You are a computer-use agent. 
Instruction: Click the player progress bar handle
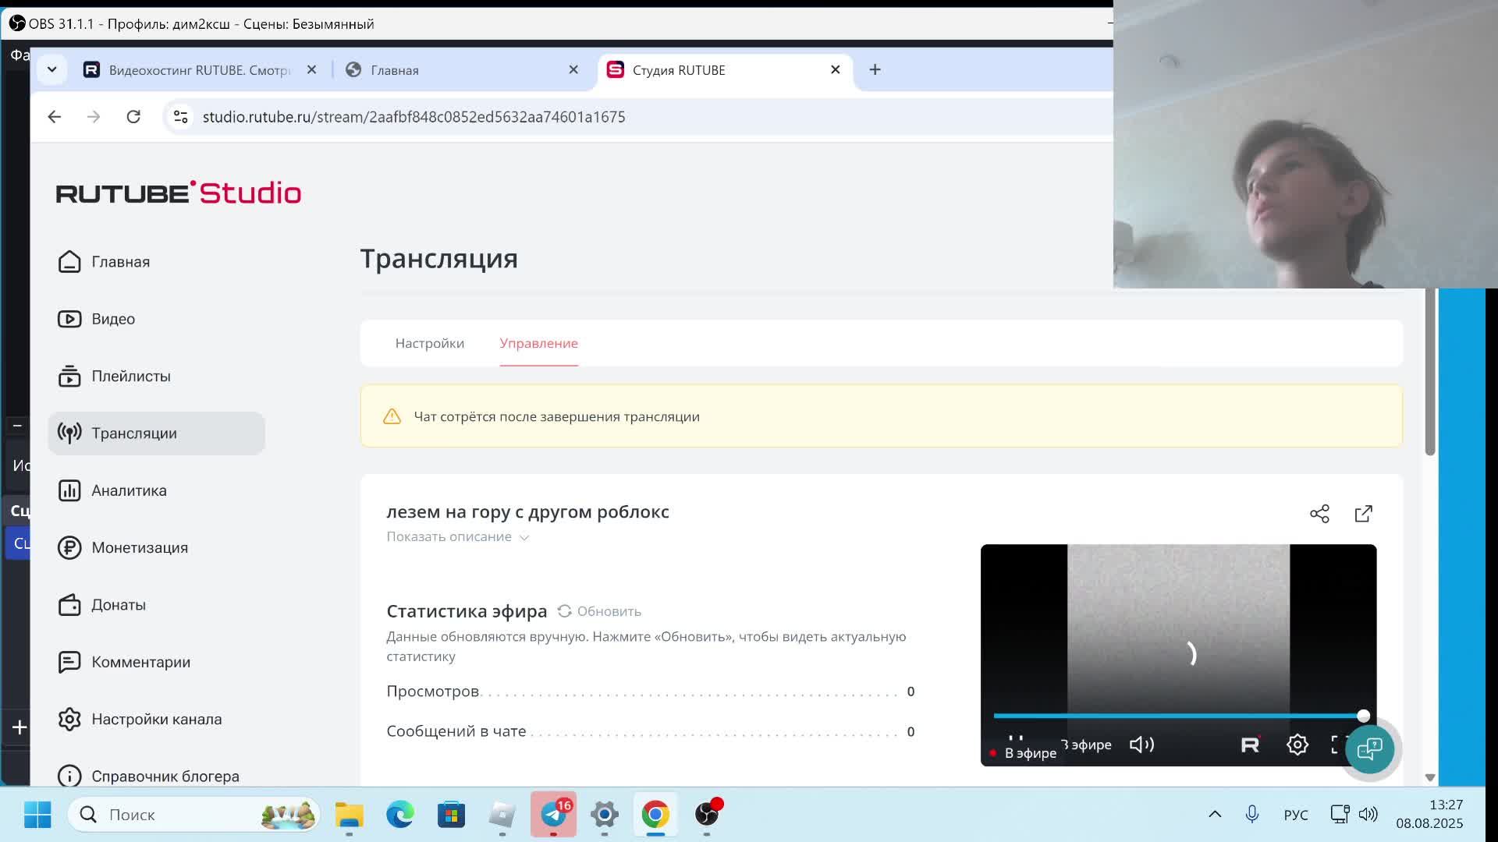click(x=1363, y=716)
